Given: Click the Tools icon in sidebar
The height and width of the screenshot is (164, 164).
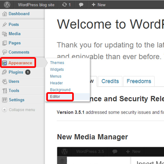Looking at the screenshot, I should (x=5, y=91).
